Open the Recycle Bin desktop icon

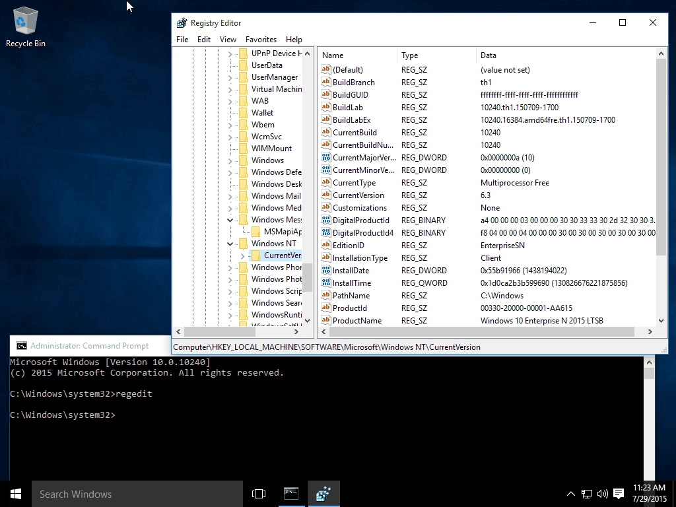point(26,26)
